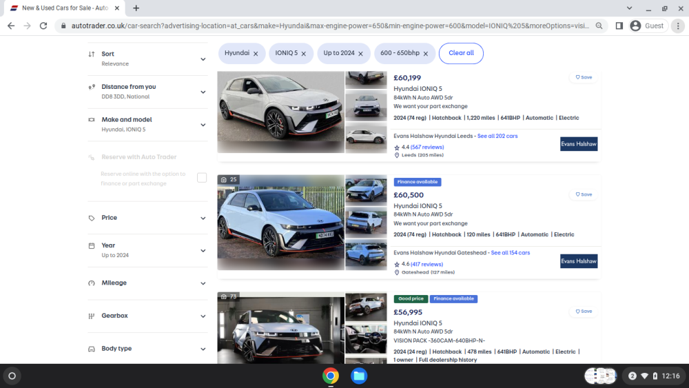Open the Guest profile menu
This screenshot has width=689, height=388.
647,26
